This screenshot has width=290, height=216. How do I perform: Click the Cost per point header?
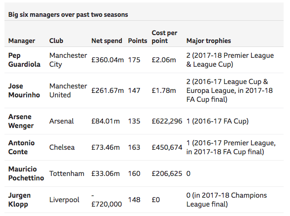(164, 37)
